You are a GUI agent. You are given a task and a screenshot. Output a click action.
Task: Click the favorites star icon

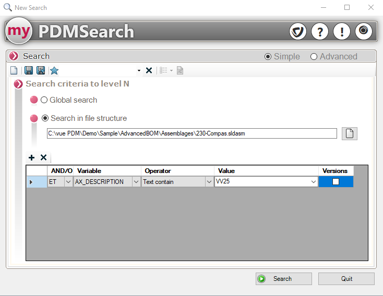tap(54, 70)
